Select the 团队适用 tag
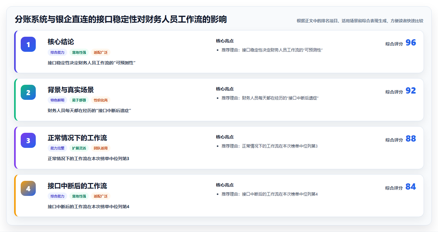The height and width of the screenshot is (232, 438). point(101,148)
